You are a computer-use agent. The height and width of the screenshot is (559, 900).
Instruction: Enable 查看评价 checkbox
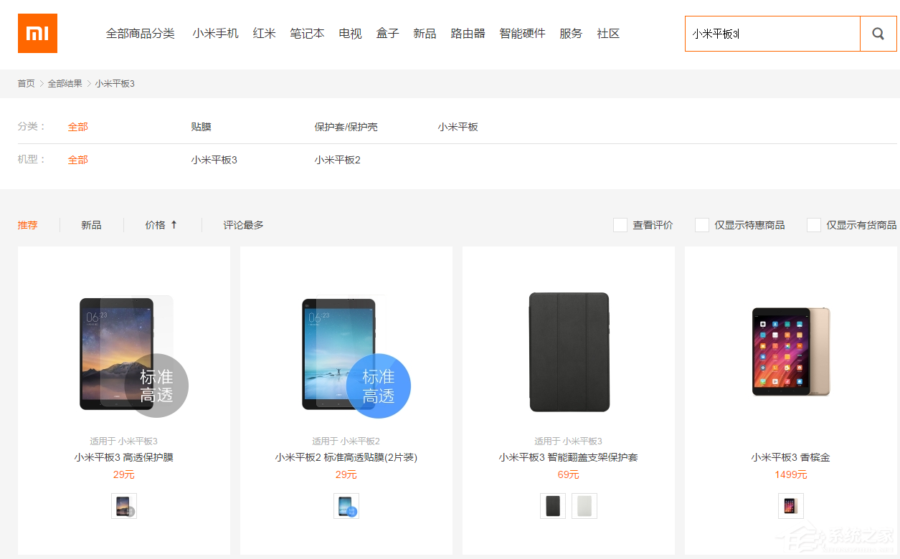coord(620,225)
